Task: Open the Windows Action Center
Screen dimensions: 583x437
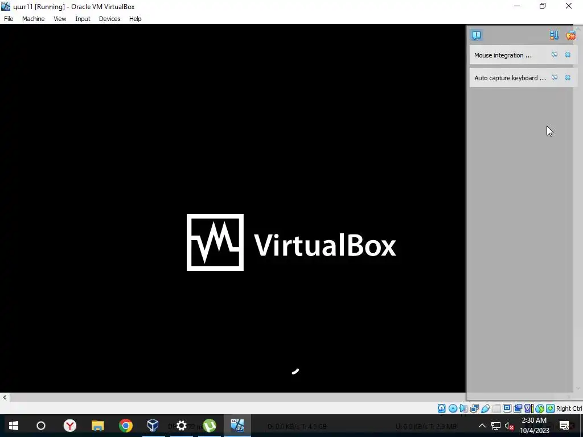Action: (564, 426)
